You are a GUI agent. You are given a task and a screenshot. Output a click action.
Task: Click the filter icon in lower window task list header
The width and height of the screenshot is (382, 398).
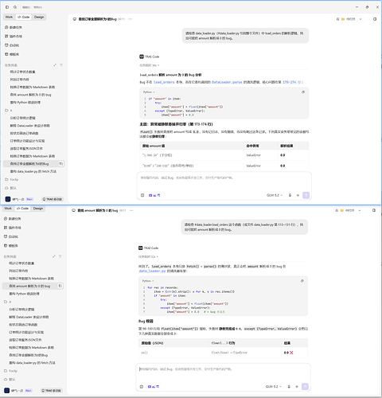tap(60, 256)
